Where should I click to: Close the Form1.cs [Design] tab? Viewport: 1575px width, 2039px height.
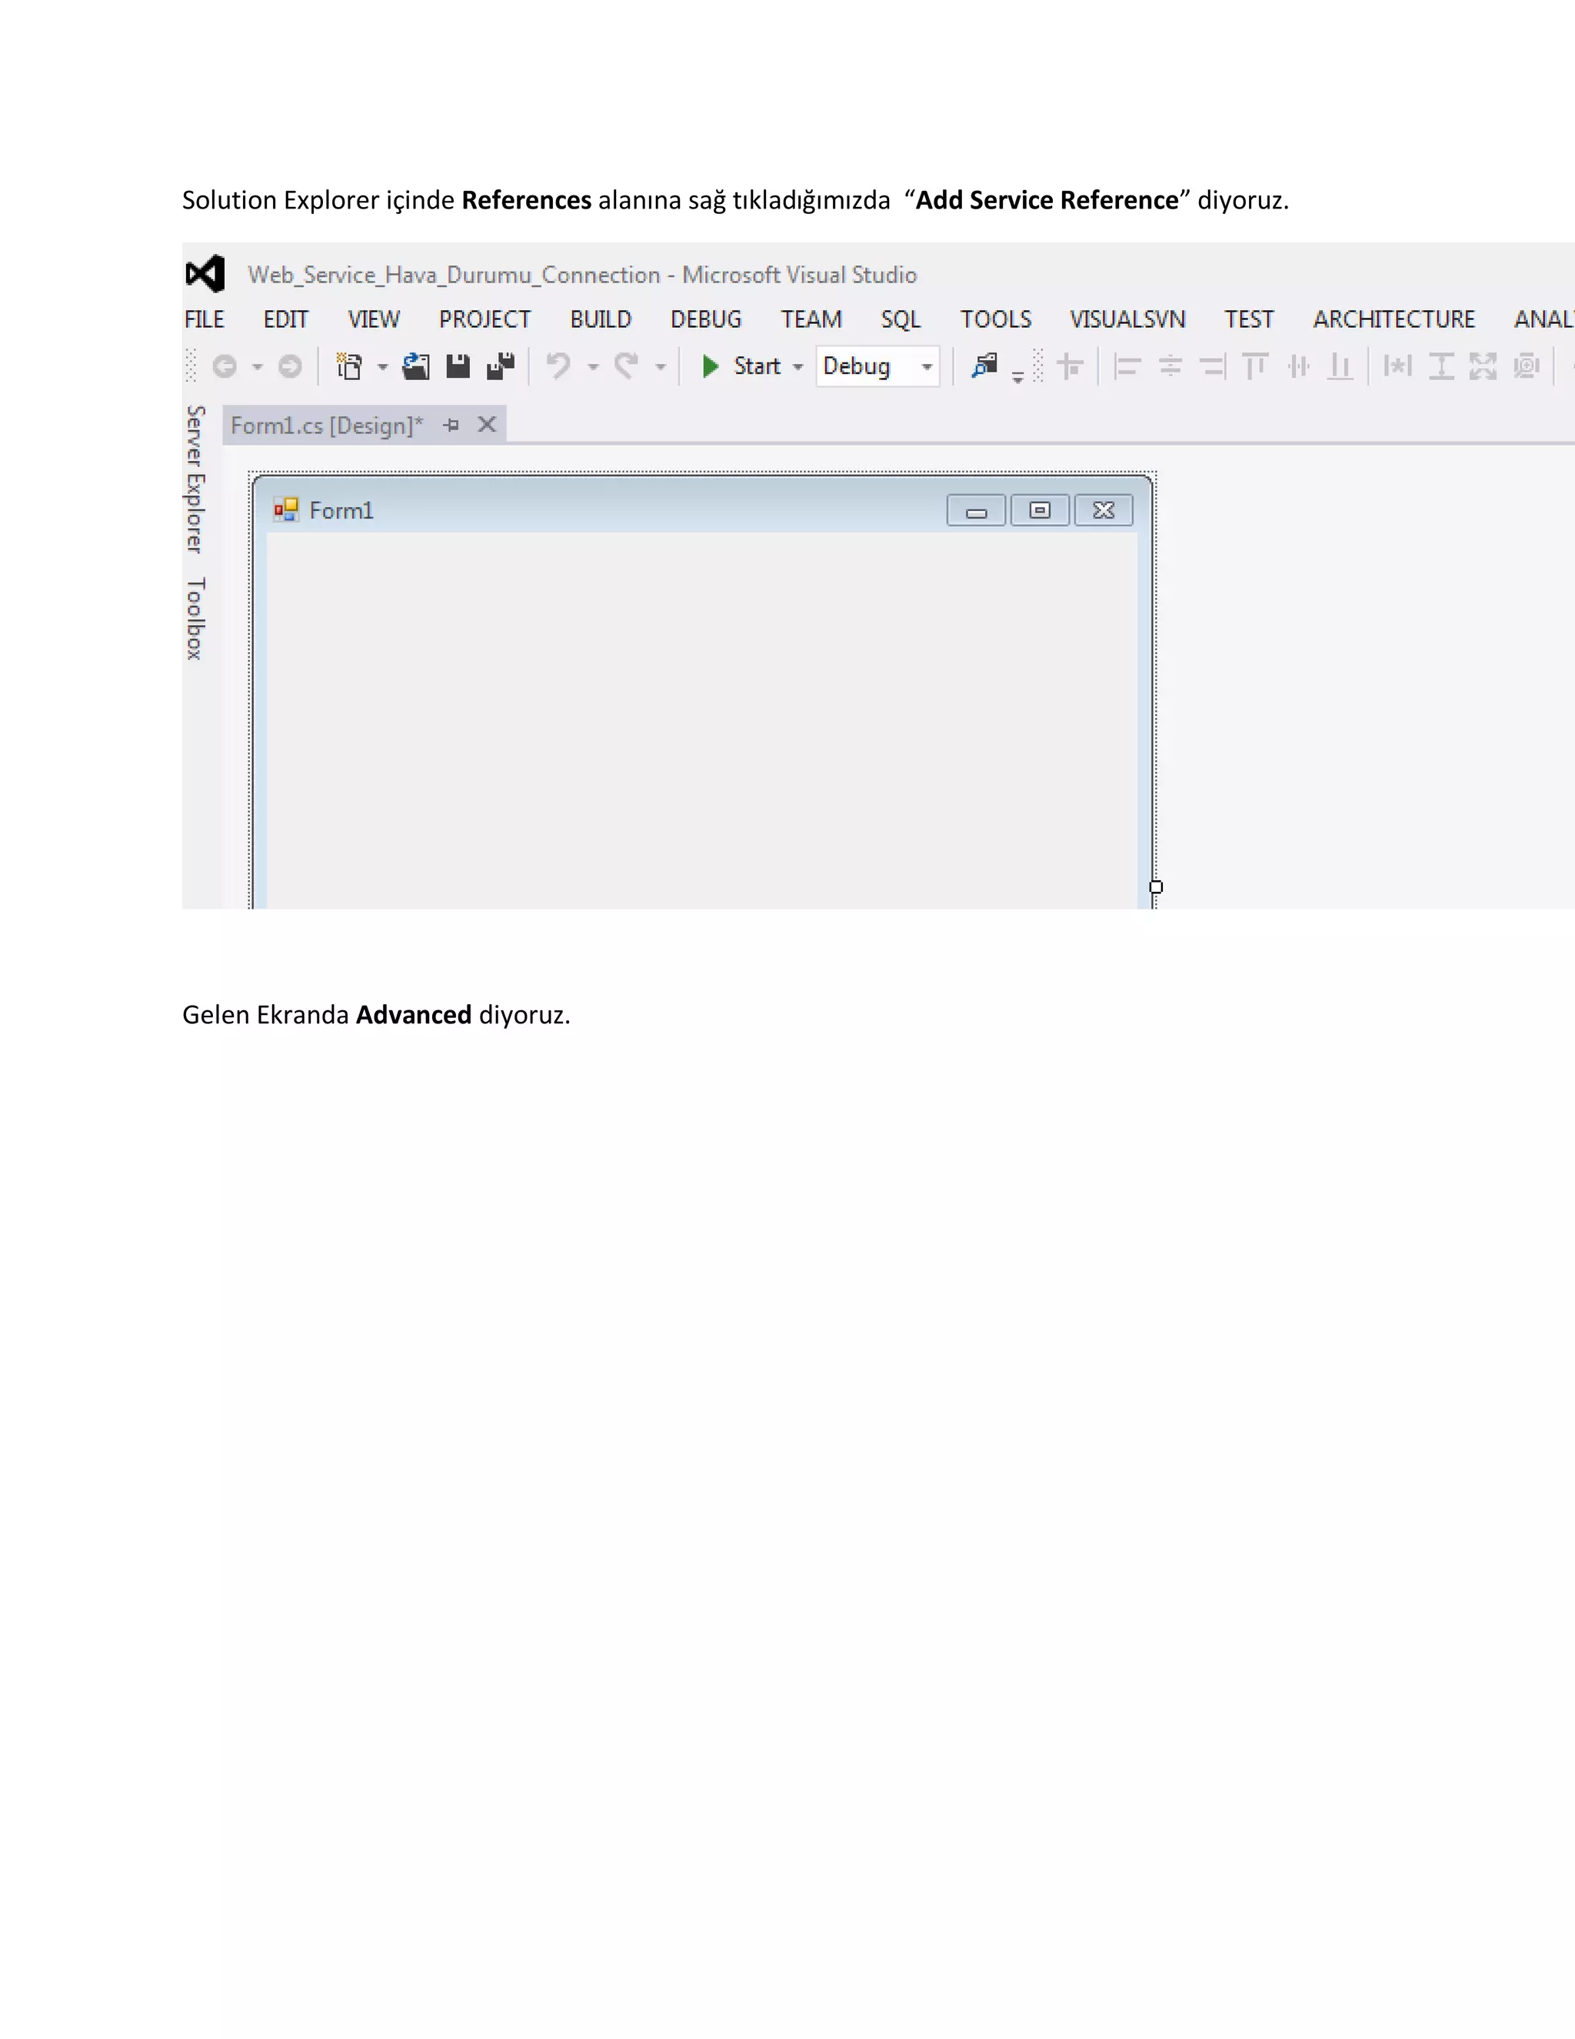pos(487,425)
